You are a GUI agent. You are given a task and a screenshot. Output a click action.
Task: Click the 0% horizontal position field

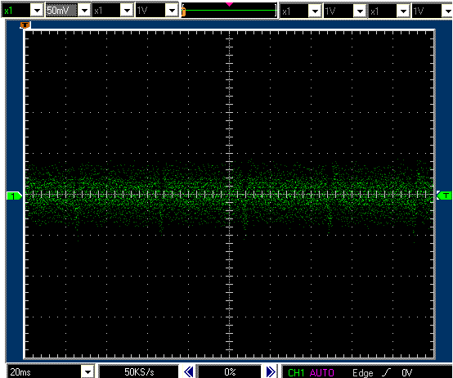click(230, 372)
